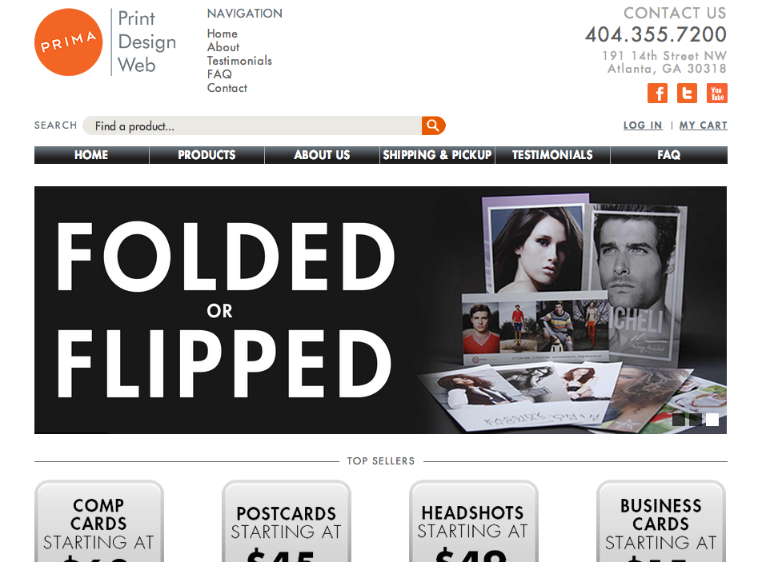Click the orange Prima logo
This screenshot has height=562, width=762.
click(69, 42)
